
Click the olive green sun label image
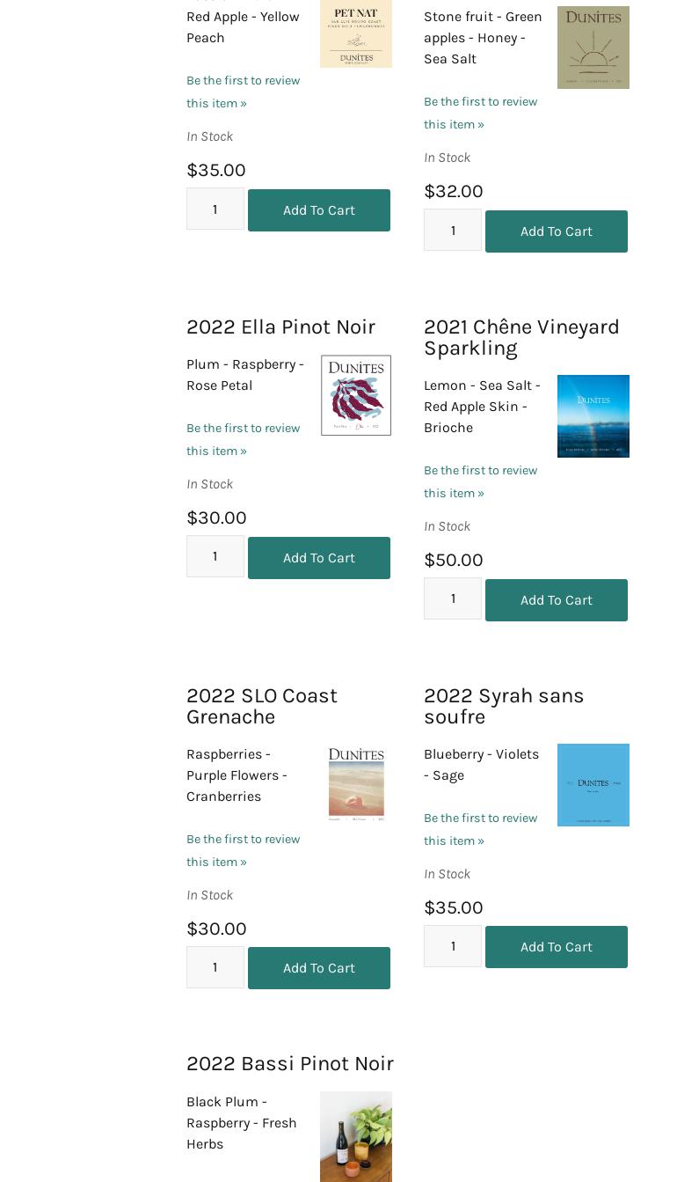click(593, 48)
